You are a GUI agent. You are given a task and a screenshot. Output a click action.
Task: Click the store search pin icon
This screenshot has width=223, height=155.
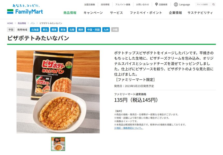[x=156, y=4]
